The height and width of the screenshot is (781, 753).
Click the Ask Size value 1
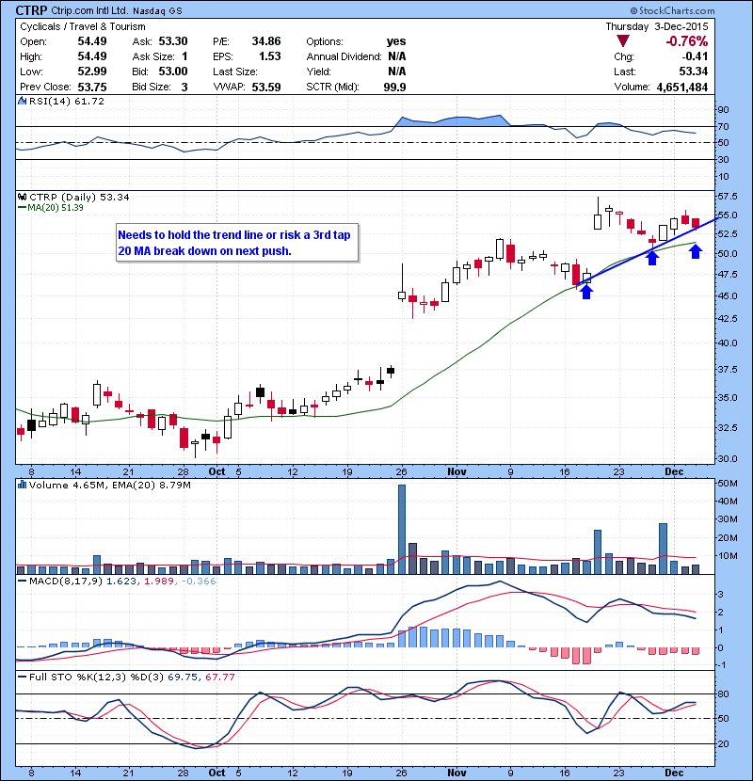[x=184, y=56]
